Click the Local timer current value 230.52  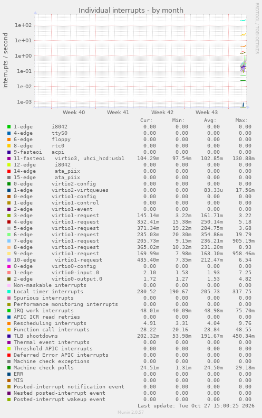coord(147,292)
